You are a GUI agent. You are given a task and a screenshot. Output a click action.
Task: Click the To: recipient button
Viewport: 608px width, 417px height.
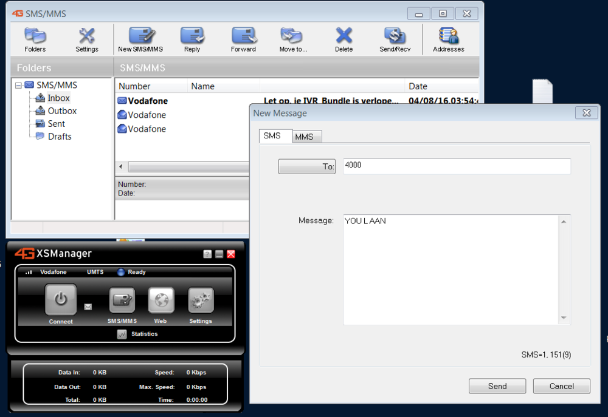[306, 166]
